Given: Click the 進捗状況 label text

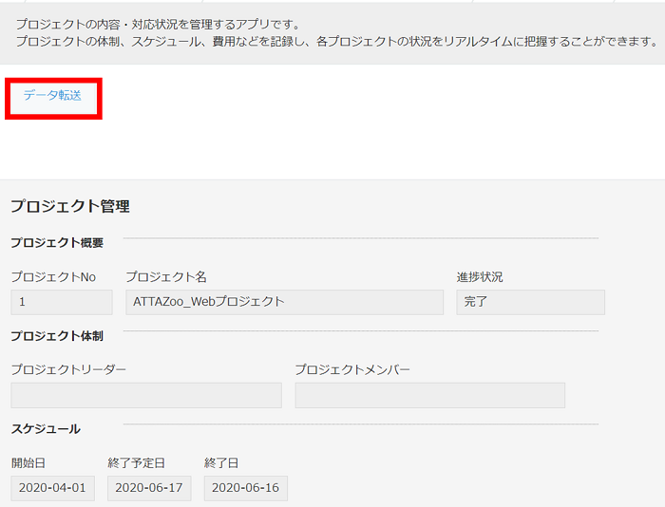Looking at the screenshot, I should (x=480, y=277).
